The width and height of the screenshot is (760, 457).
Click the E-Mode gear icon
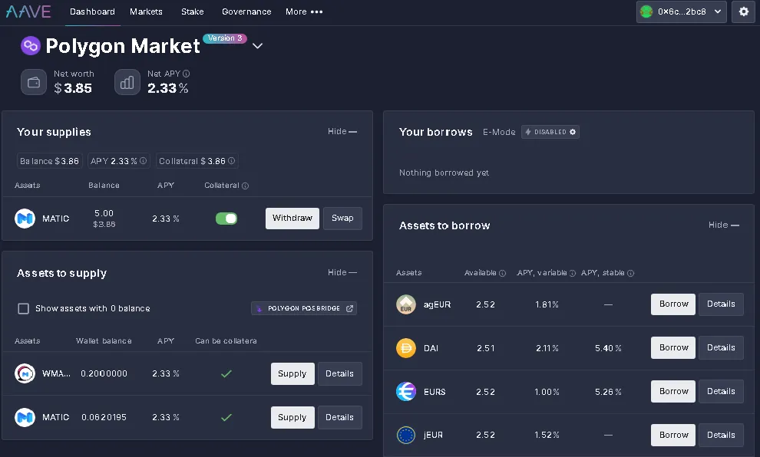pyautogui.click(x=573, y=132)
